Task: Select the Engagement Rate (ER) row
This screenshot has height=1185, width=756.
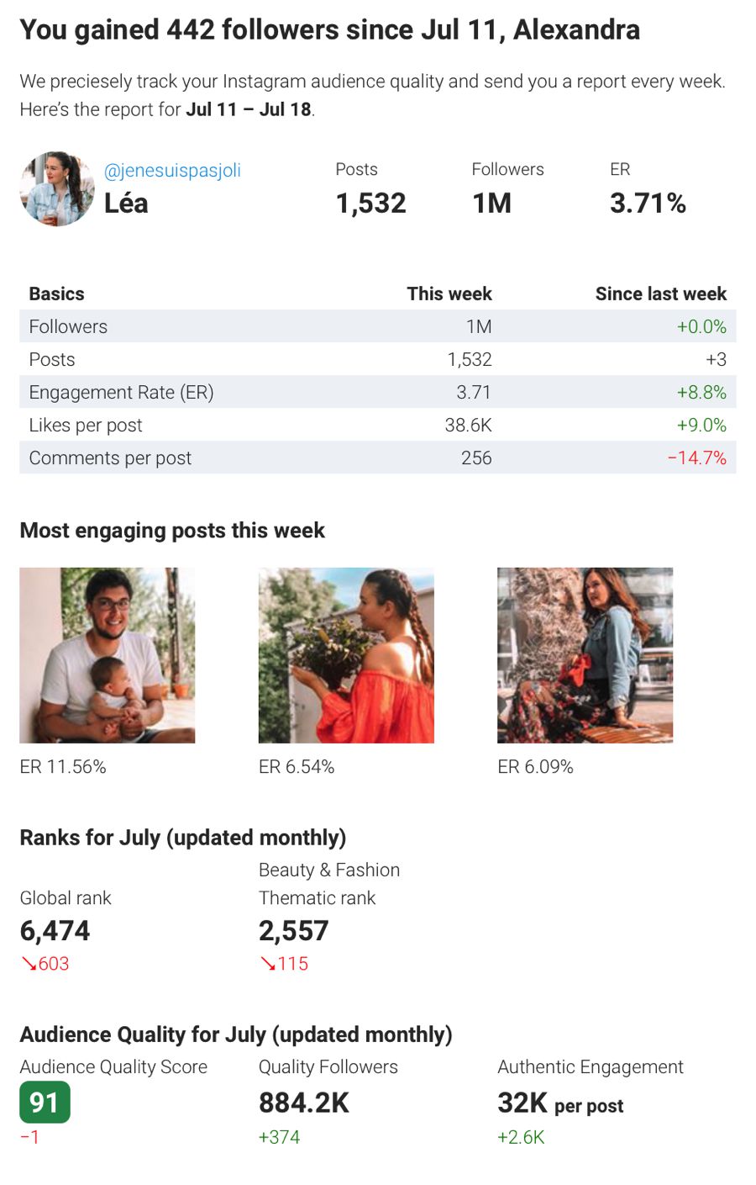Action: pyautogui.click(x=378, y=392)
